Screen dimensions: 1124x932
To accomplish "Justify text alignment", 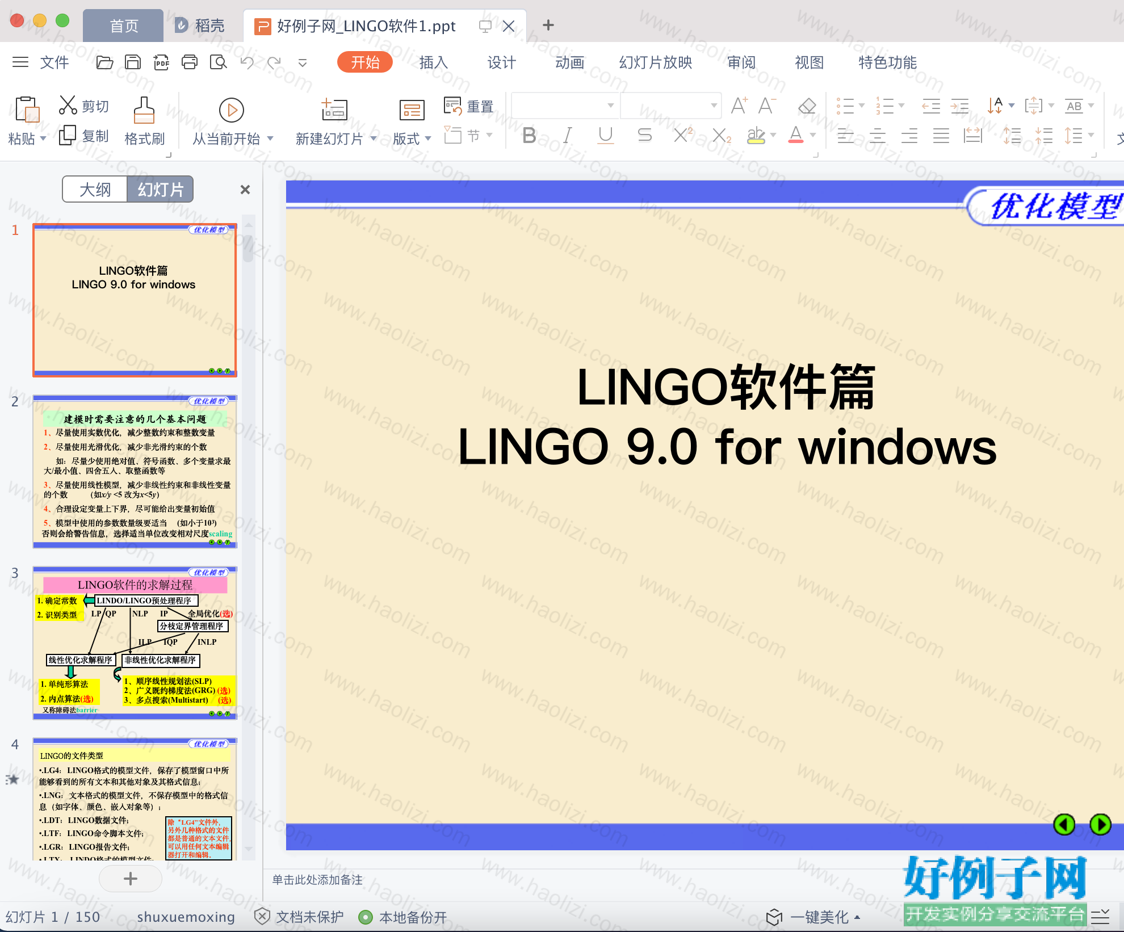I will (x=941, y=135).
